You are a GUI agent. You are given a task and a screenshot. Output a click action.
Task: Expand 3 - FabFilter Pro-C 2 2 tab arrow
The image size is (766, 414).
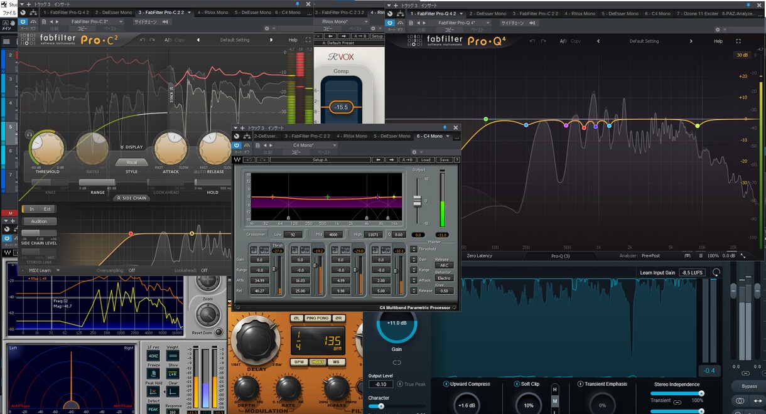188,13
